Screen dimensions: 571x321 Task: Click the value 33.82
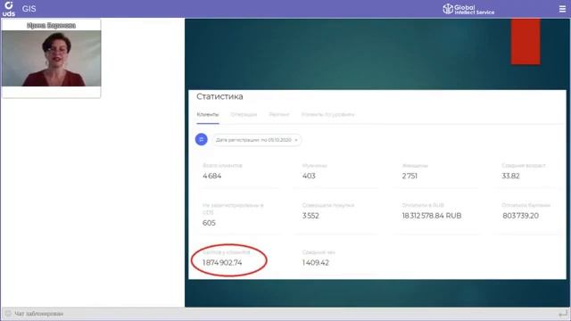tap(510, 177)
